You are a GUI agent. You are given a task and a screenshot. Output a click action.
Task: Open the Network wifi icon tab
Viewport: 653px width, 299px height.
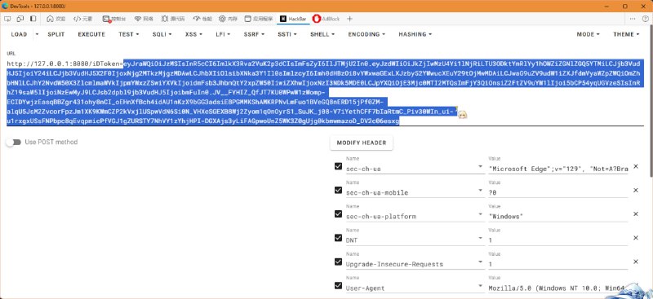[137, 19]
